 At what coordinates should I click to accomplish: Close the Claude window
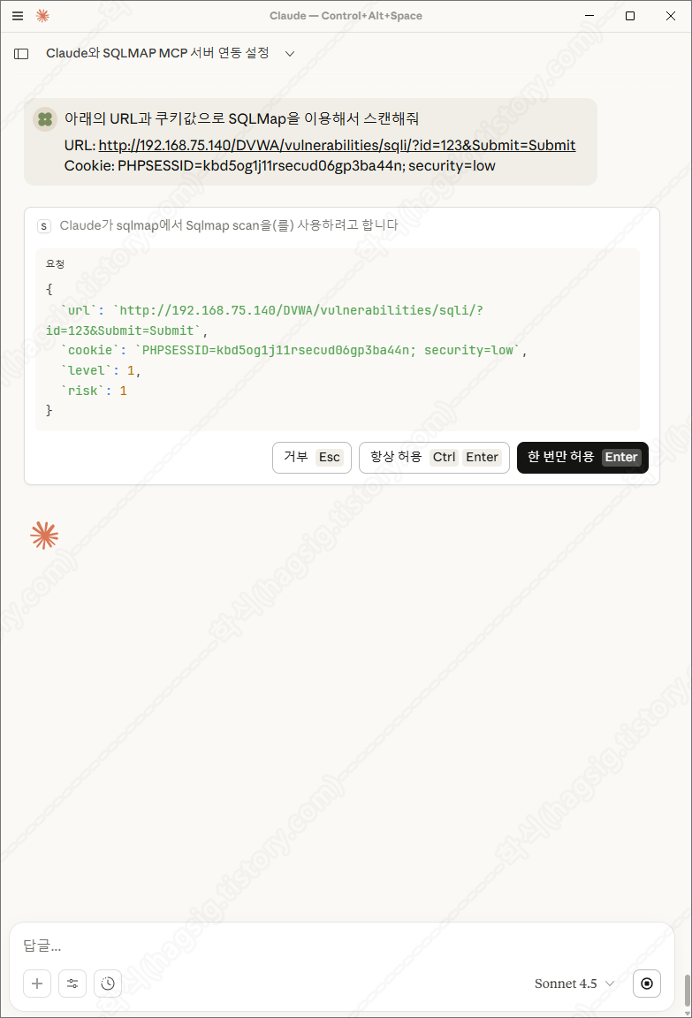[x=671, y=16]
